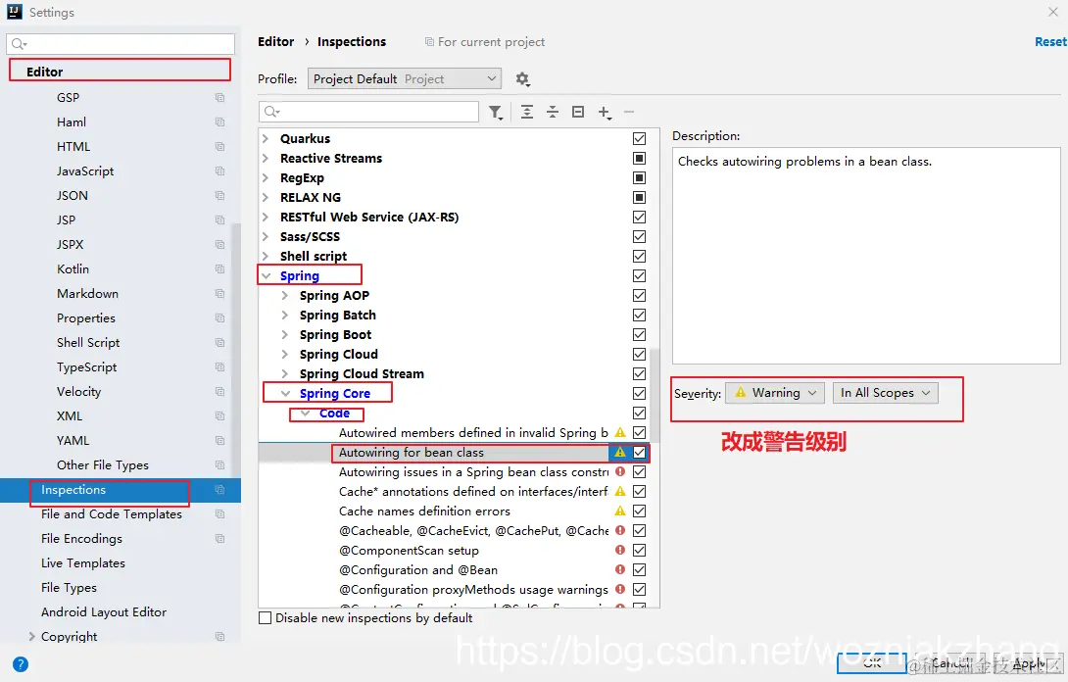
Task: Toggle the RegExp inspections checkbox
Action: point(639,177)
